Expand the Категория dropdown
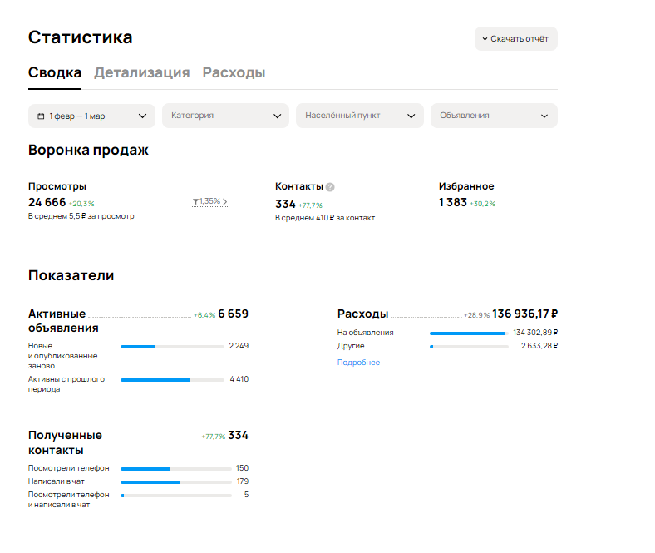Screen dimensions: 655x553 216,116
